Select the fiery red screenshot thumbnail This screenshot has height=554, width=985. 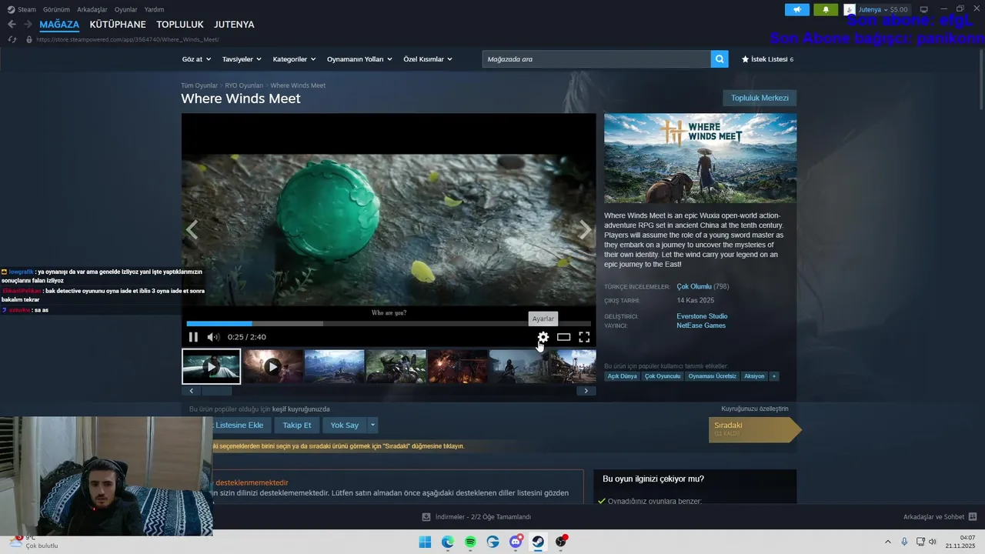pos(457,366)
